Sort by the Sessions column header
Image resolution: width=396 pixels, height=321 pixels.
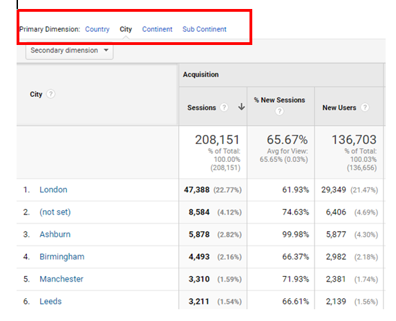202,107
